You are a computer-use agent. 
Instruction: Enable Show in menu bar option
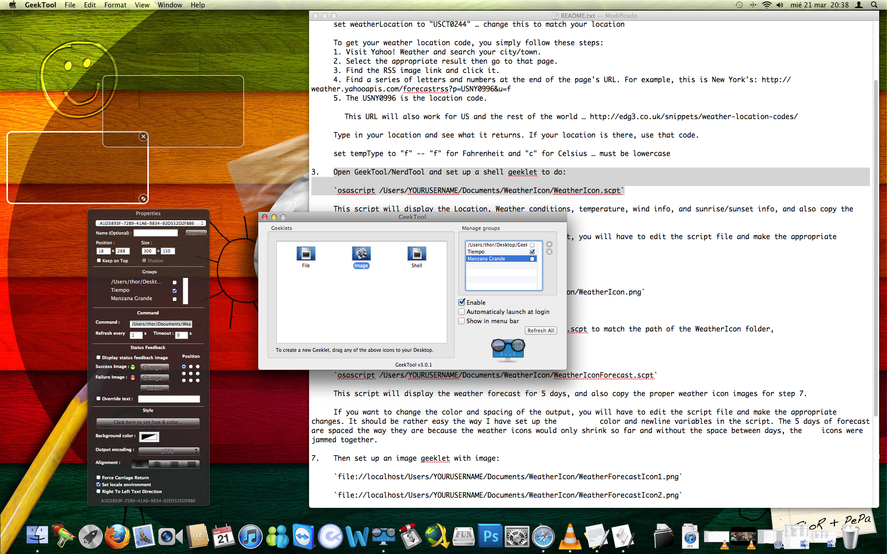click(x=462, y=321)
